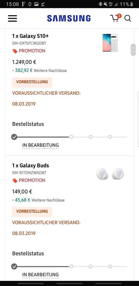Click the IN BEARBEITUNG status label for Galaxy S10+

point(41,145)
